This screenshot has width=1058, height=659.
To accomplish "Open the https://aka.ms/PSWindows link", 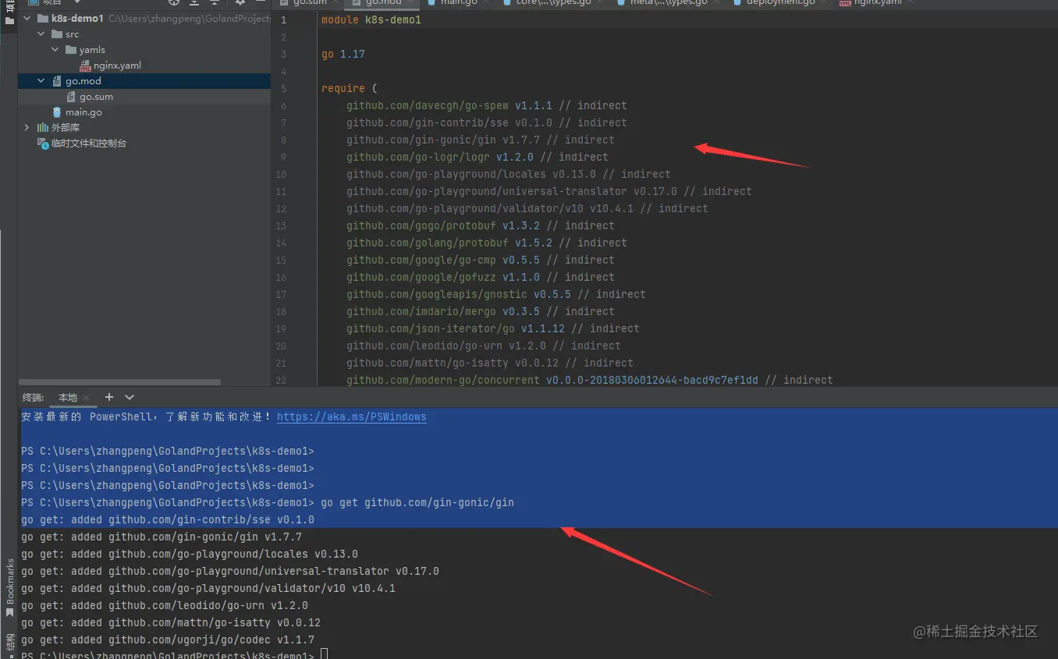I will [x=351, y=417].
